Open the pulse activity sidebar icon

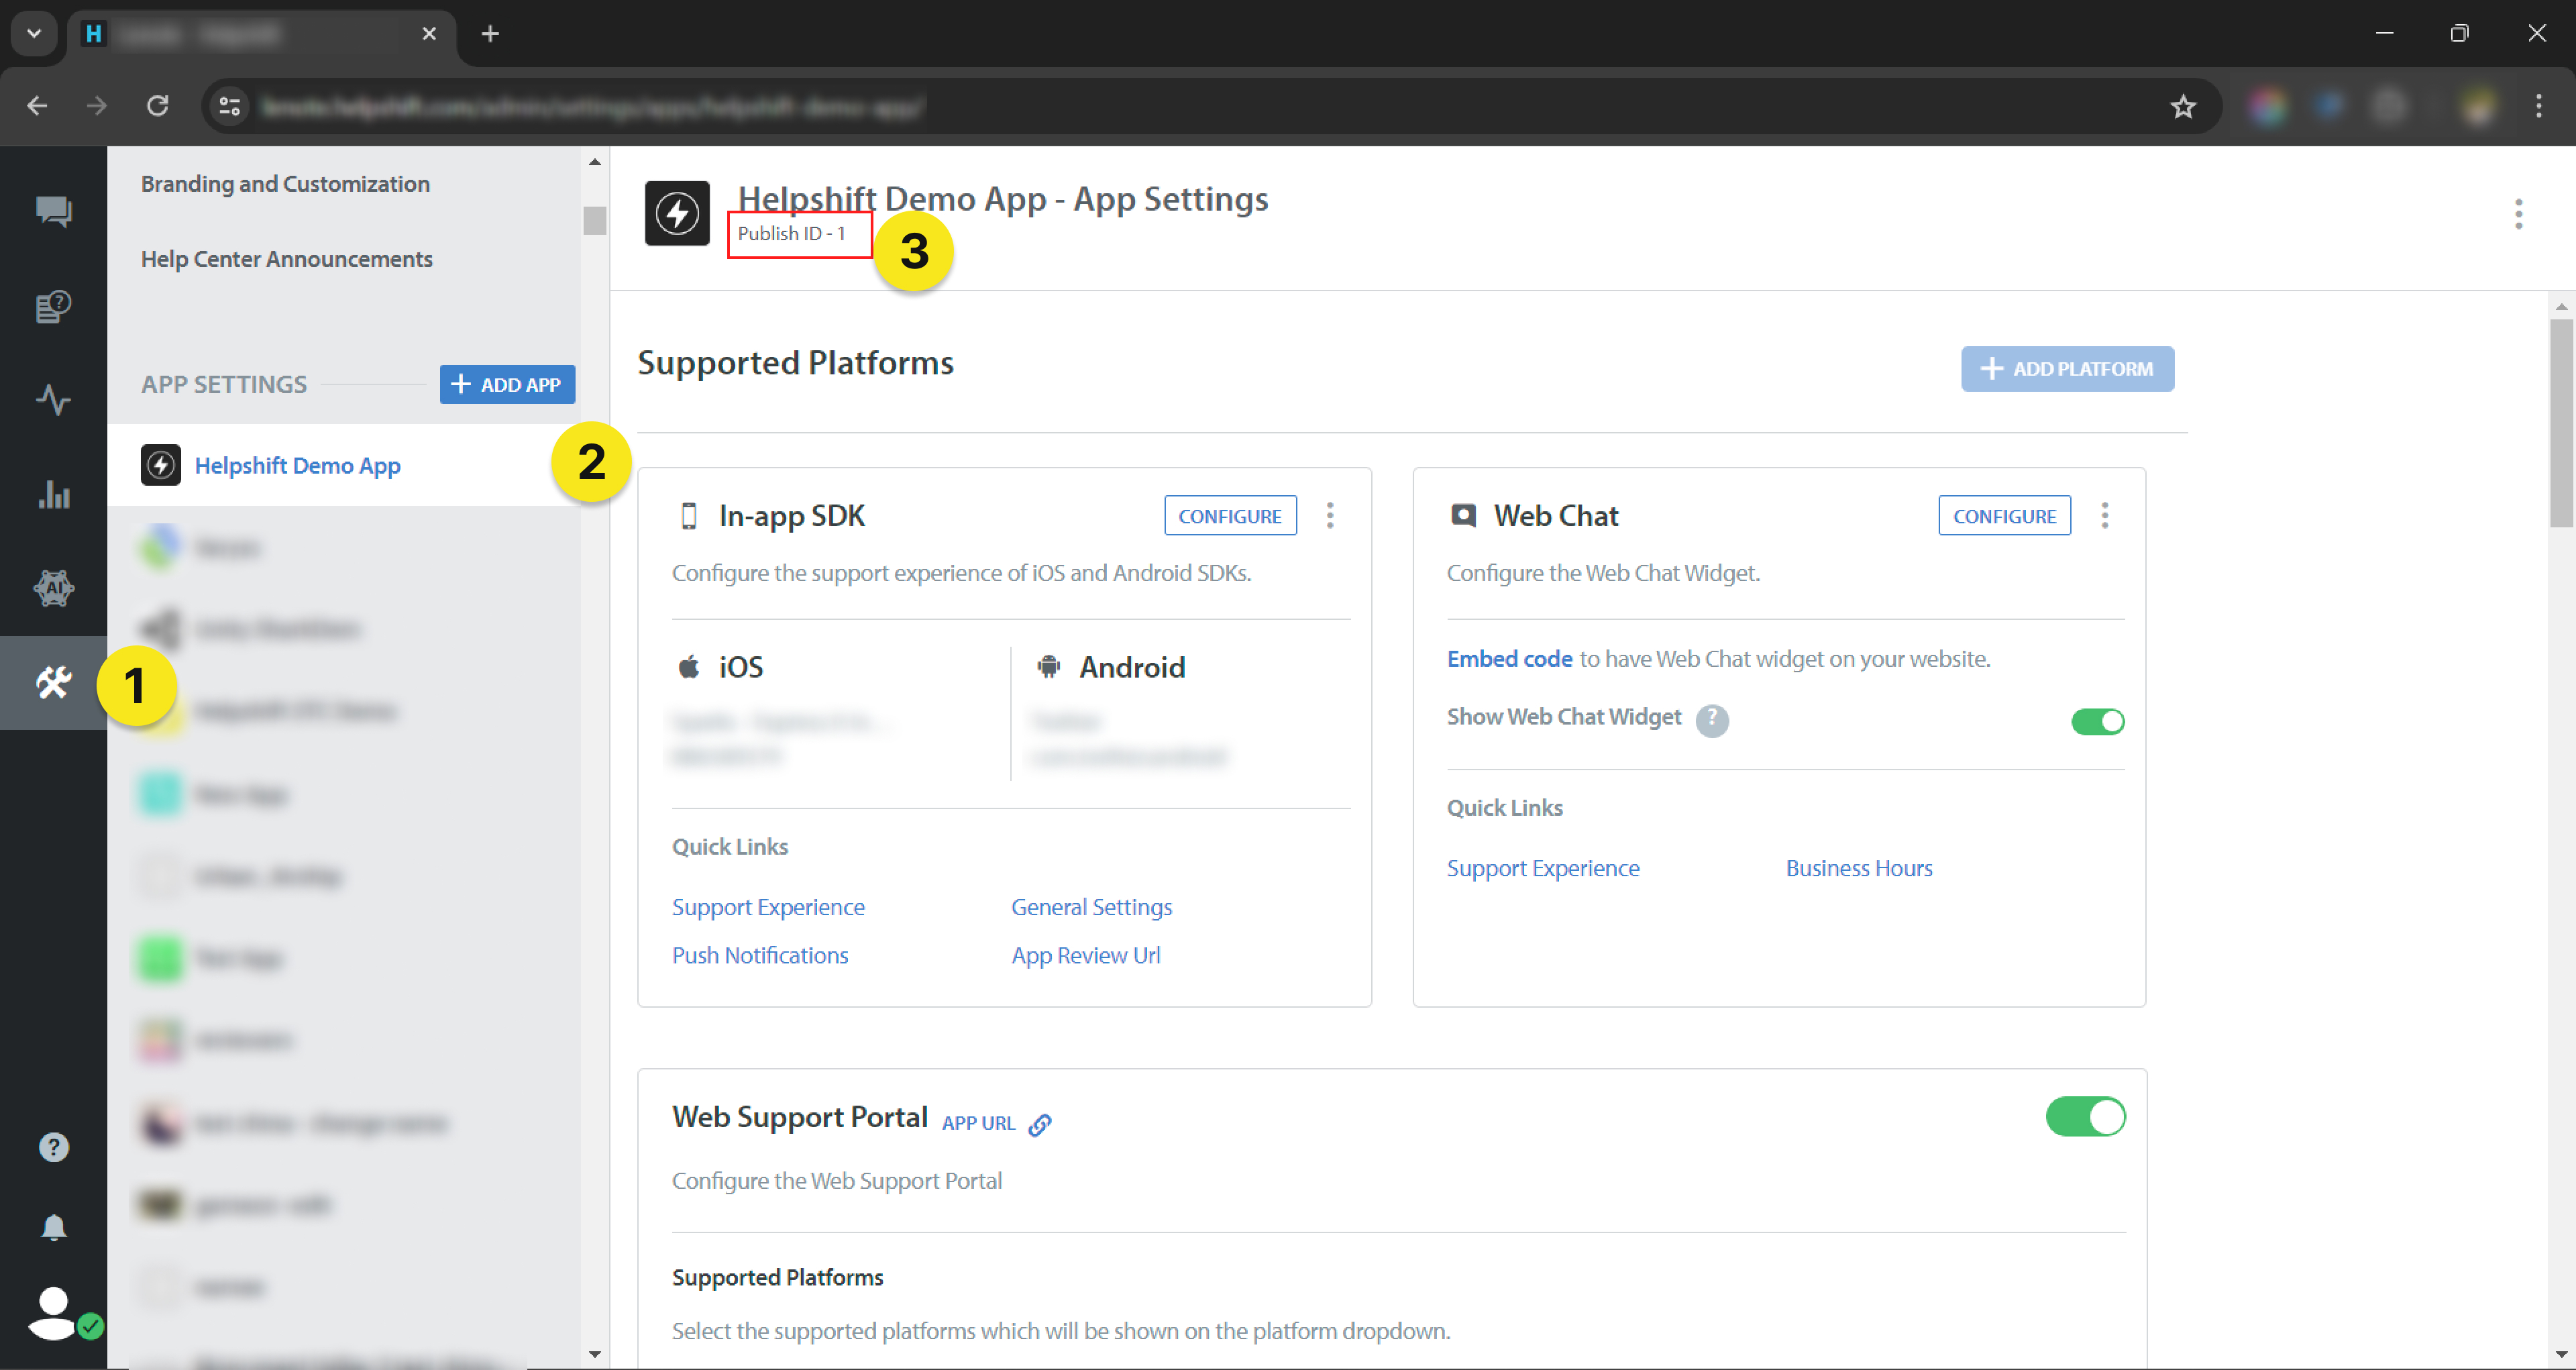tap(53, 400)
